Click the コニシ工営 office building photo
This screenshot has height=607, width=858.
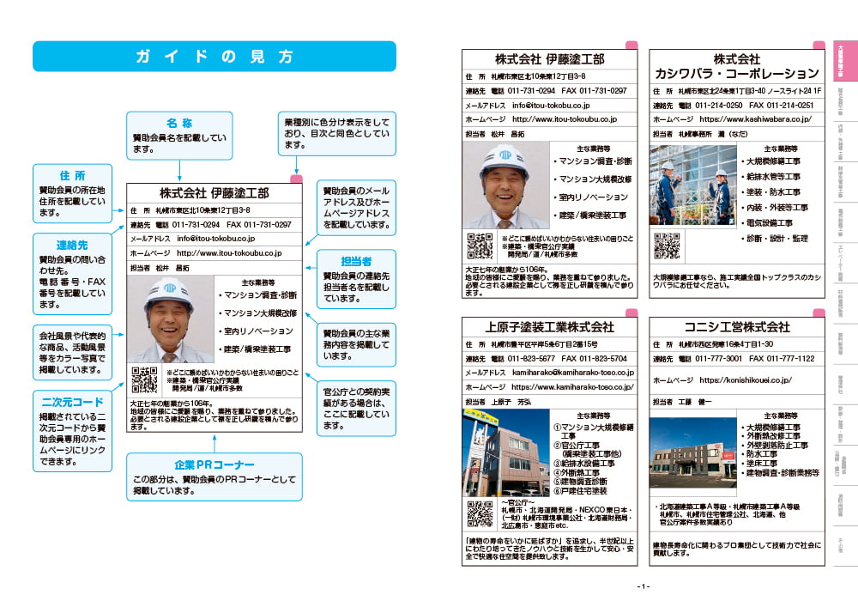(x=692, y=452)
